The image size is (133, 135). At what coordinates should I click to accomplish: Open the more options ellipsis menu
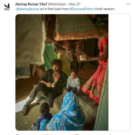tap(128, 4)
